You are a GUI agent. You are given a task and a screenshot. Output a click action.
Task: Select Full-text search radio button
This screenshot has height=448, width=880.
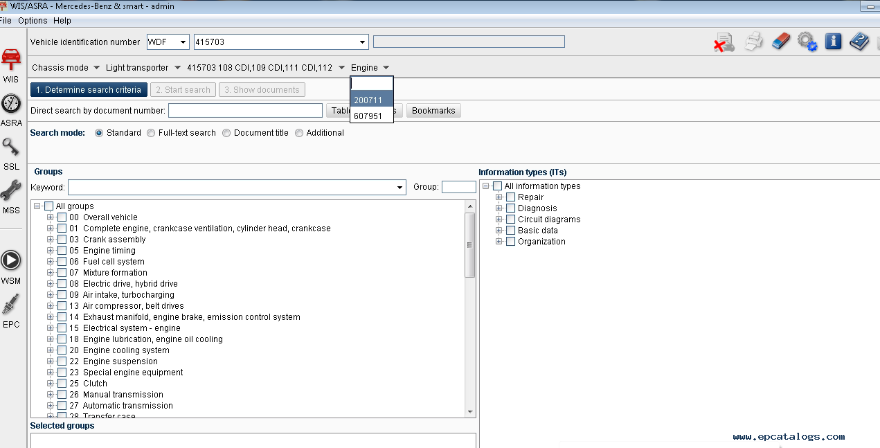click(151, 133)
